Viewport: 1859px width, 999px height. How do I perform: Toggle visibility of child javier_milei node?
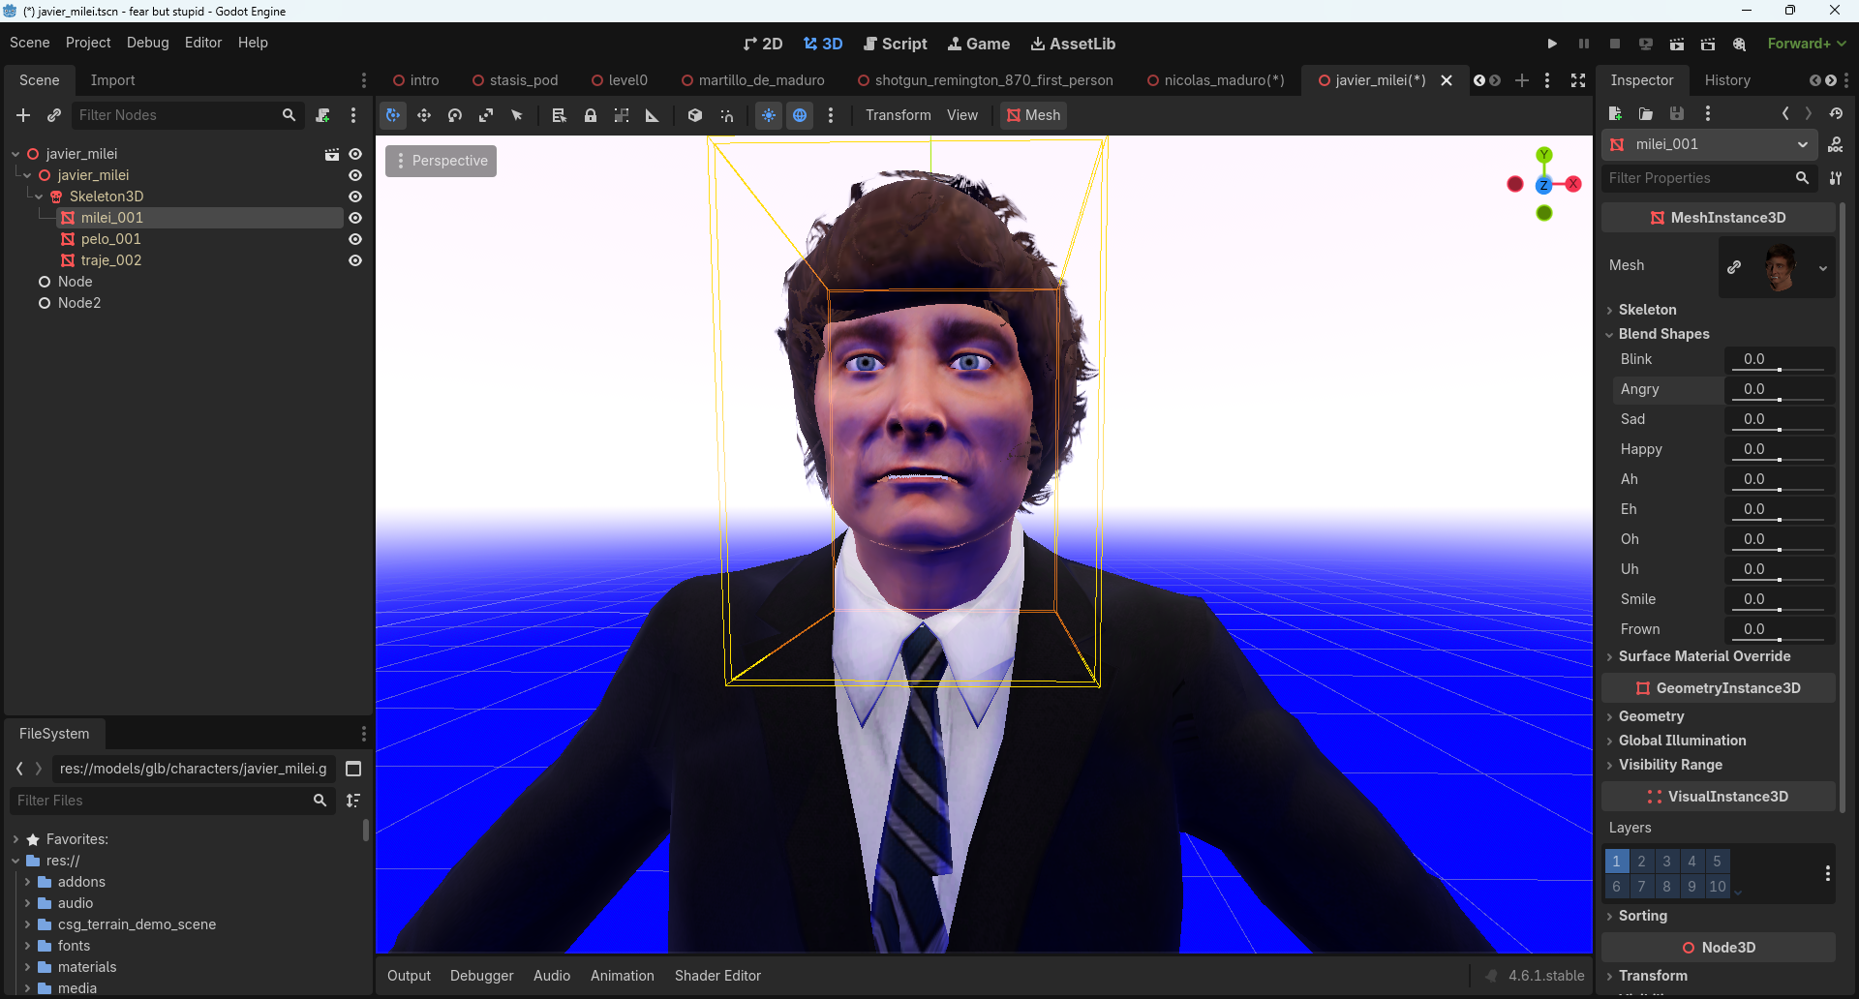pyautogui.click(x=355, y=175)
